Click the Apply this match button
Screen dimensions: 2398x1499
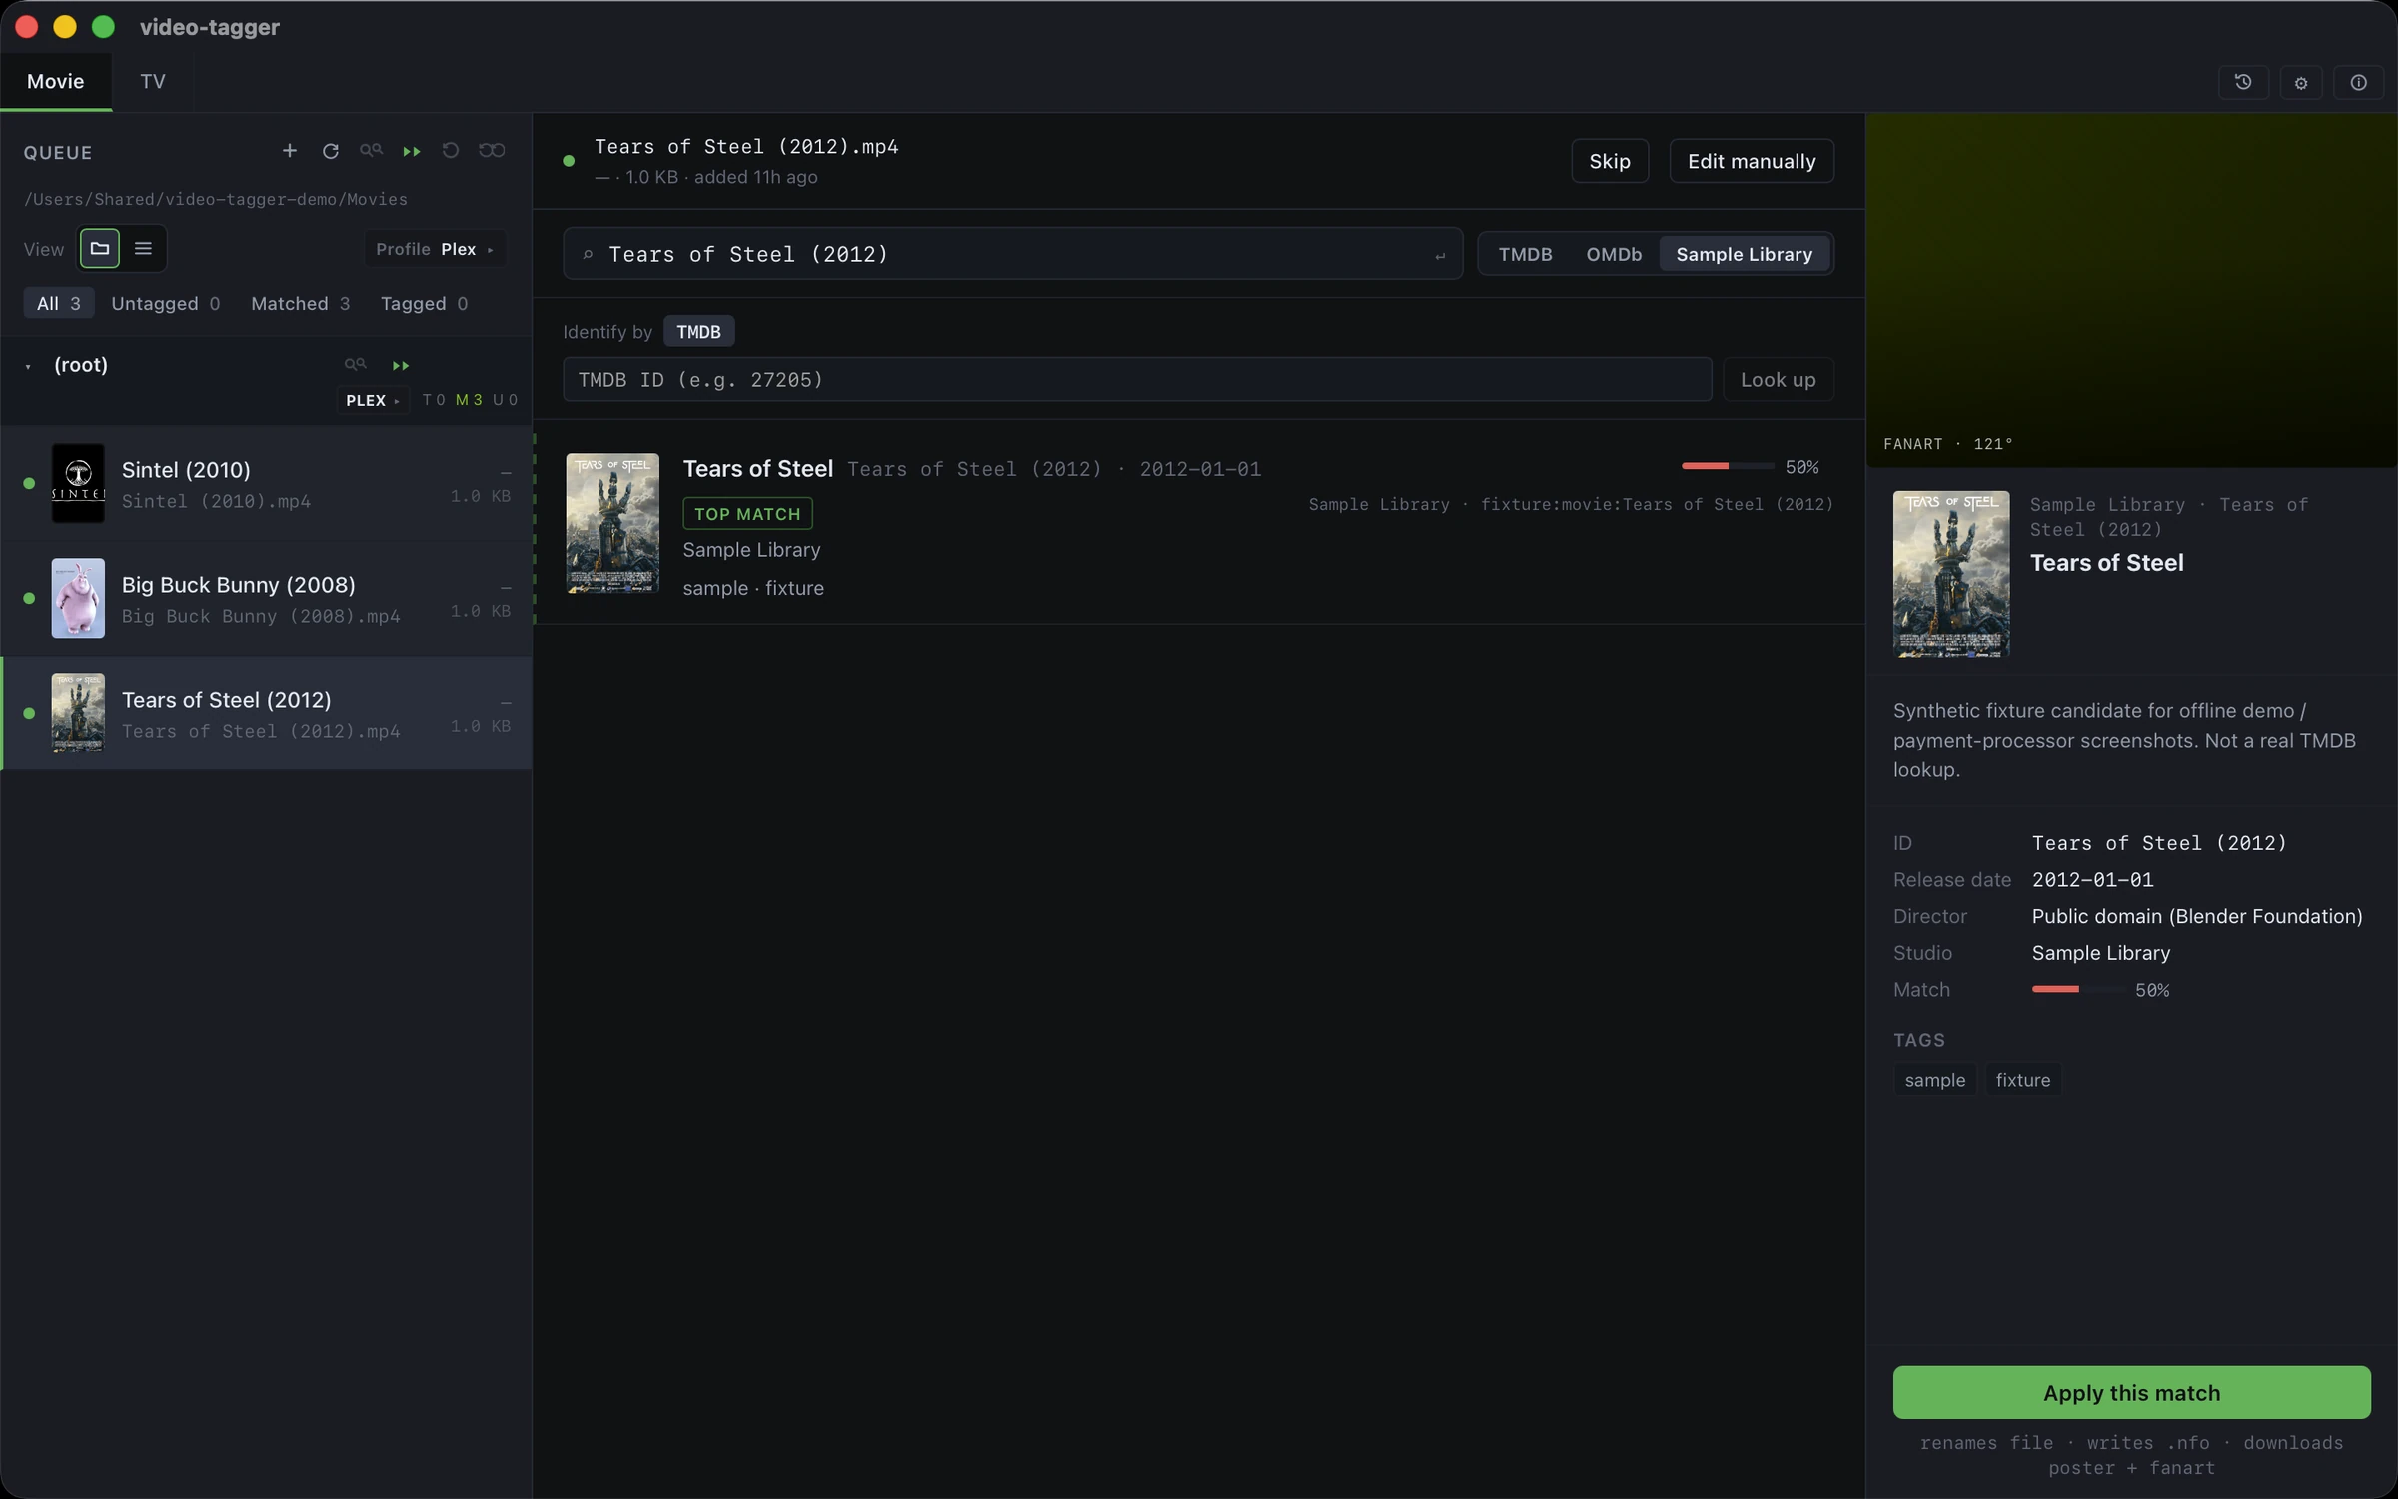click(x=2131, y=1392)
